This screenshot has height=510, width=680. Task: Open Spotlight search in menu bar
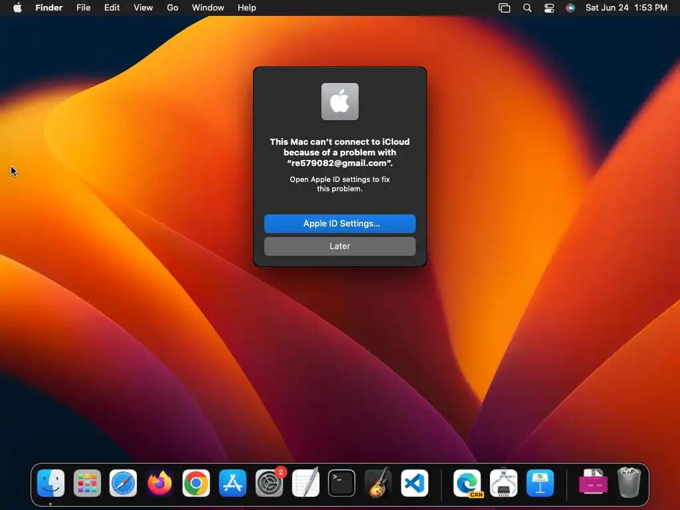tap(527, 8)
